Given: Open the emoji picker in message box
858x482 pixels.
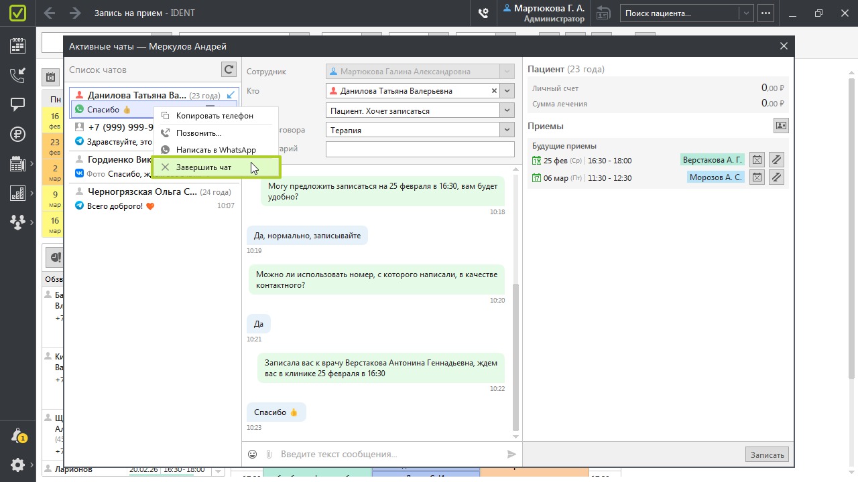Looking at the screenshot, I should tap(253, 455).
